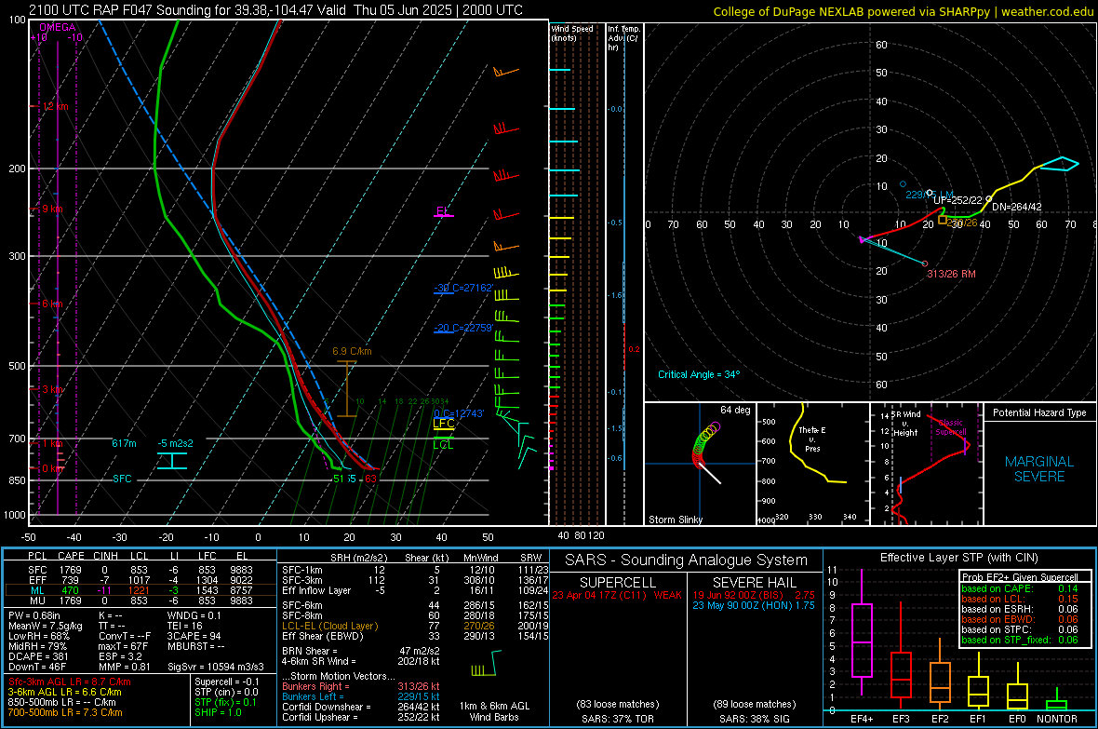This screenshot has width=1098, height=729.
Task: Click the 64 deg slinky tilt value
Action: pos(735,410)
